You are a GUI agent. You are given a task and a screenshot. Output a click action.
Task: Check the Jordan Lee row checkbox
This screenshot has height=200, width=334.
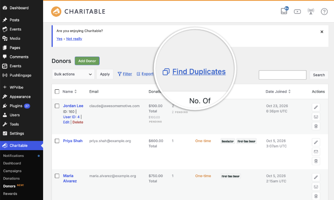tap(57, 106)
